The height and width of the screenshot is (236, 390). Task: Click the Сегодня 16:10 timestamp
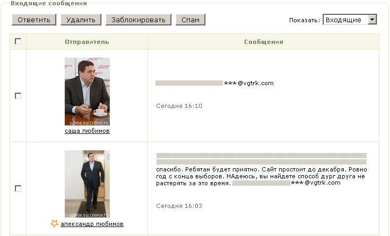(179, 106)
